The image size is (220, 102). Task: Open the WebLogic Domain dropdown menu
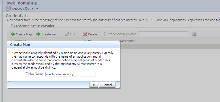pyautogui.click(x=37, y=9)
